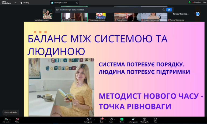
Task: Click the text 'МЕТОДИСТ НОВОГО ЧАСУ -'
Action: click(151, 96)
